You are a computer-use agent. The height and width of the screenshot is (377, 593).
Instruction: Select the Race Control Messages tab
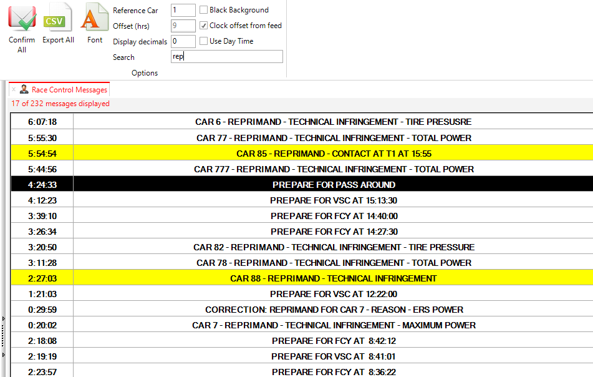pyautogui.click(x=69, y=90)
